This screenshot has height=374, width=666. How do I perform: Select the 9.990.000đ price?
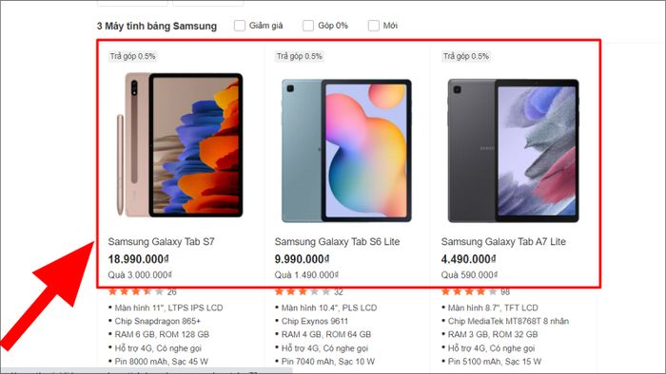302,259
